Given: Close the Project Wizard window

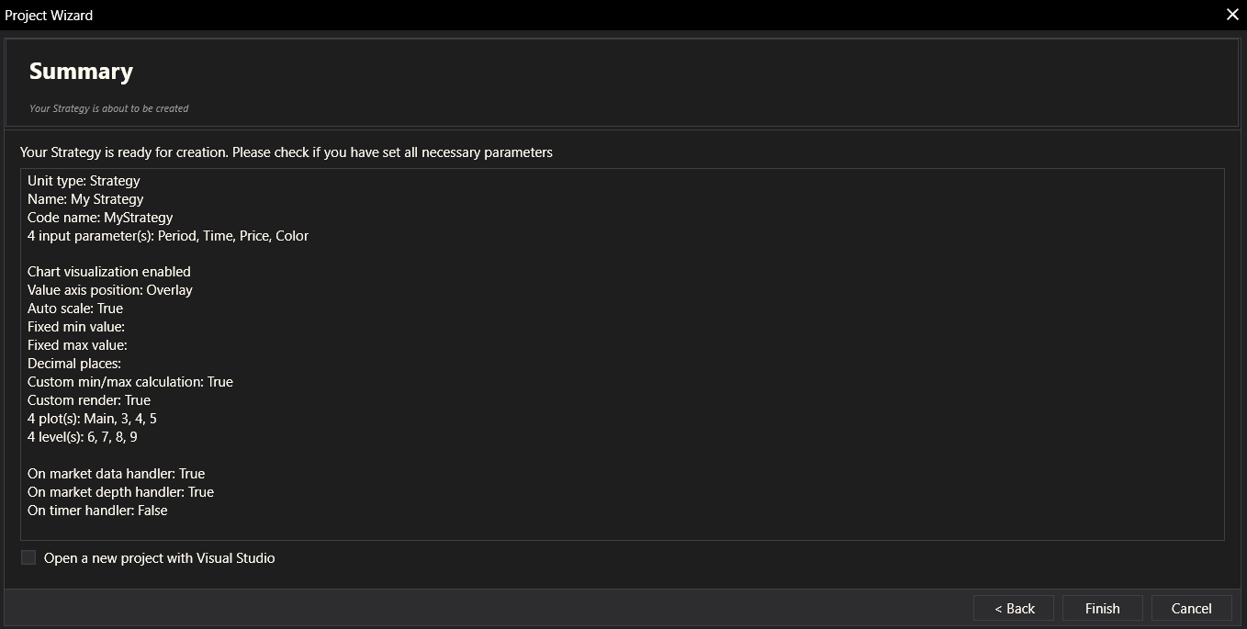Looking at the screenshot, I should (x=1232, y=15).
